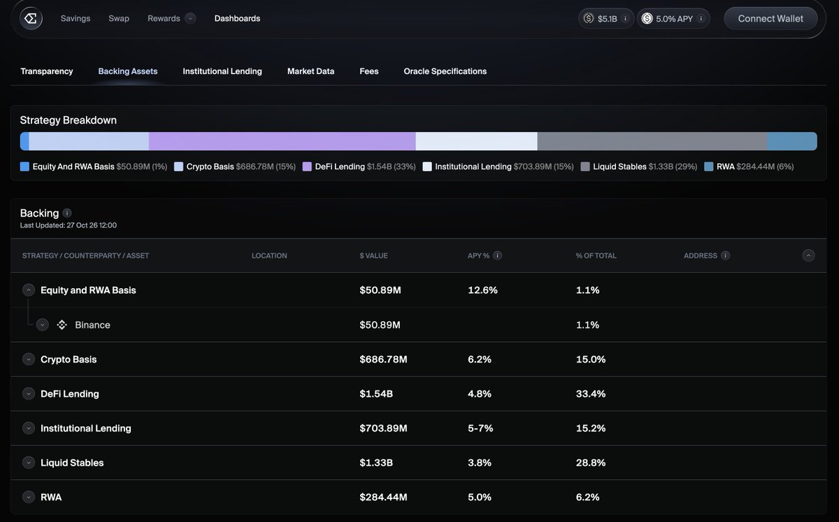This screenshot has height=522, width=839.
Task: Click the Location column header
Action: 269,256
